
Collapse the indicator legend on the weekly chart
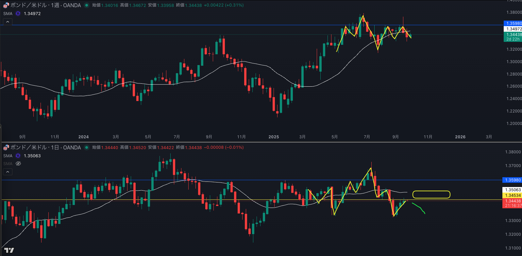pyautogui.click(x=8, y=22)
